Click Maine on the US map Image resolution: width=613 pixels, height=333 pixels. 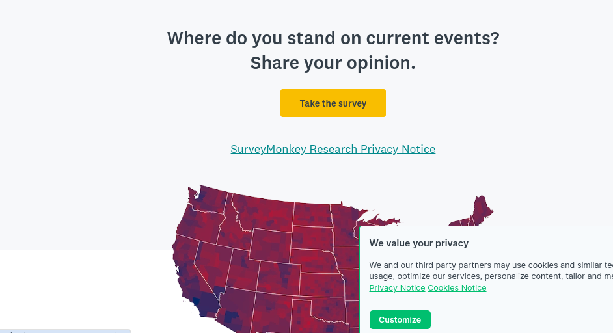click(482, 208)
